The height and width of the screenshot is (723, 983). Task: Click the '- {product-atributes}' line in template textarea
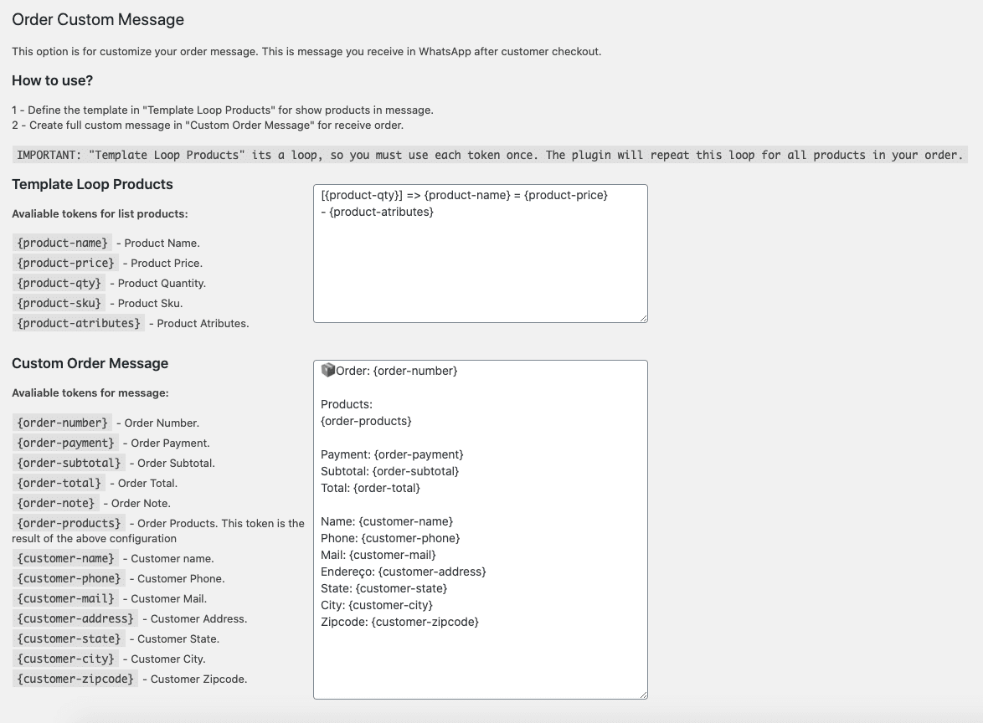377,212
